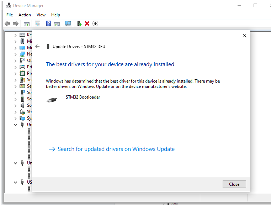Viewport: 271px width, 205px height.
Task: Open the Action menu
Action: [25, 15]
